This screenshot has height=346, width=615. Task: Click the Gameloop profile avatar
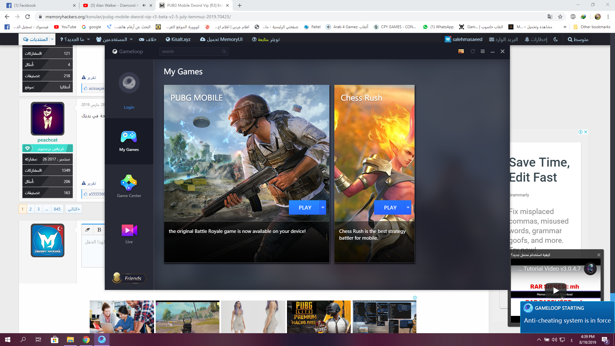pos(129,83)
